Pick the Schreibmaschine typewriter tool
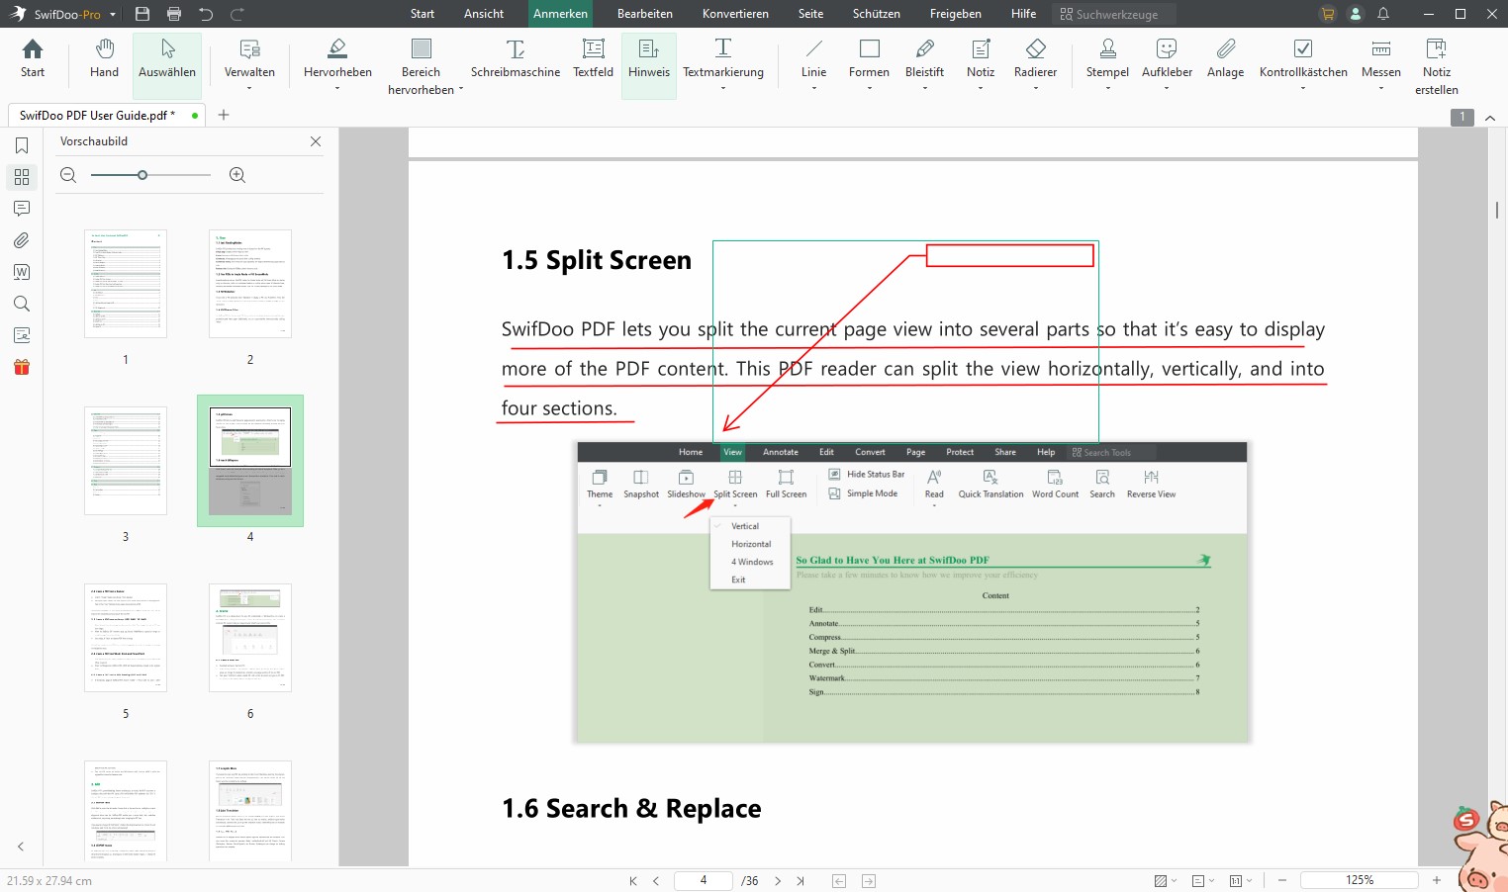Image resolution: width=1508 pixels, height=892 pixels. coord(516,59)
